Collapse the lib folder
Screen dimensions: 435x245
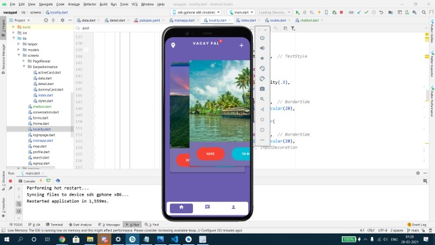(x=13, y=38)
